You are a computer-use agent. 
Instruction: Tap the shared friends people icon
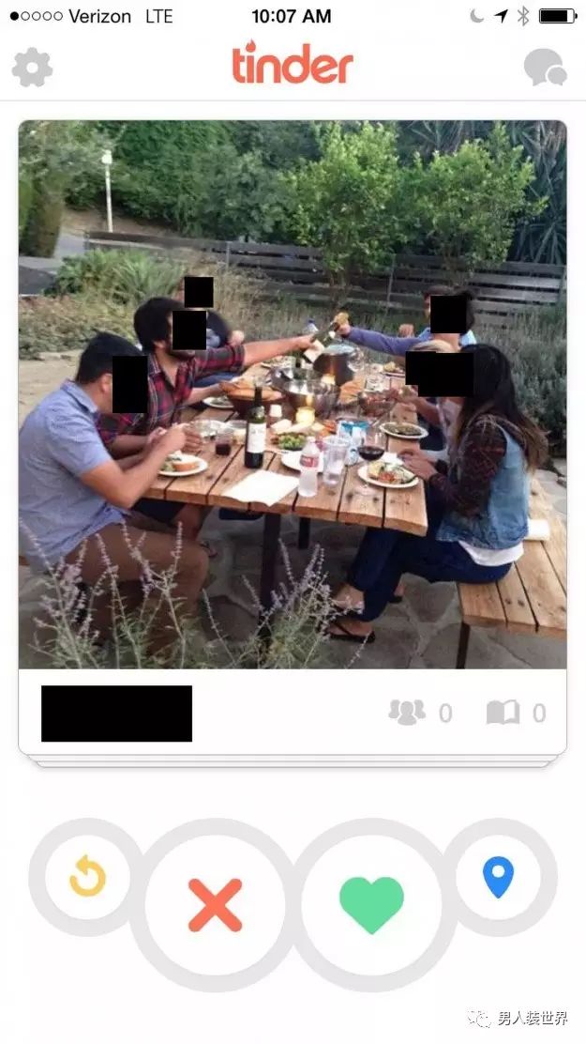point(407,713)
